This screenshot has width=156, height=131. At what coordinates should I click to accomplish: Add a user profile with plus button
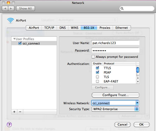(14, 112)
